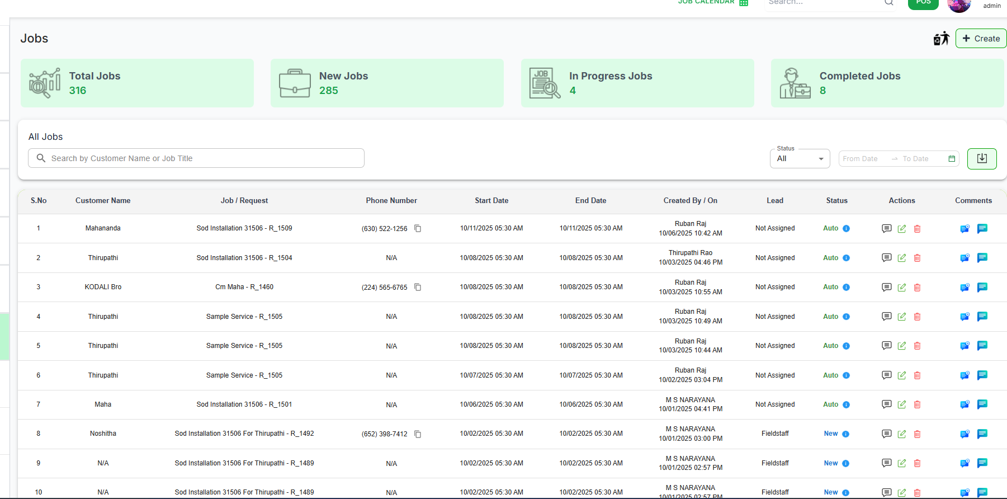Viewport: 1007px width, 499px height.
Task: Show status info for Mahananda row
Action: pos(846,228)
